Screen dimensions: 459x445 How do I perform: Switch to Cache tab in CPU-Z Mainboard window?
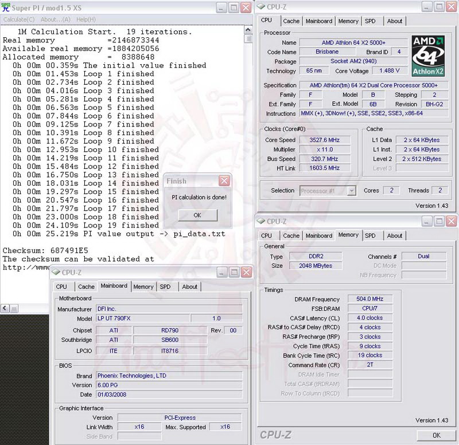click(x=87, y=286)
